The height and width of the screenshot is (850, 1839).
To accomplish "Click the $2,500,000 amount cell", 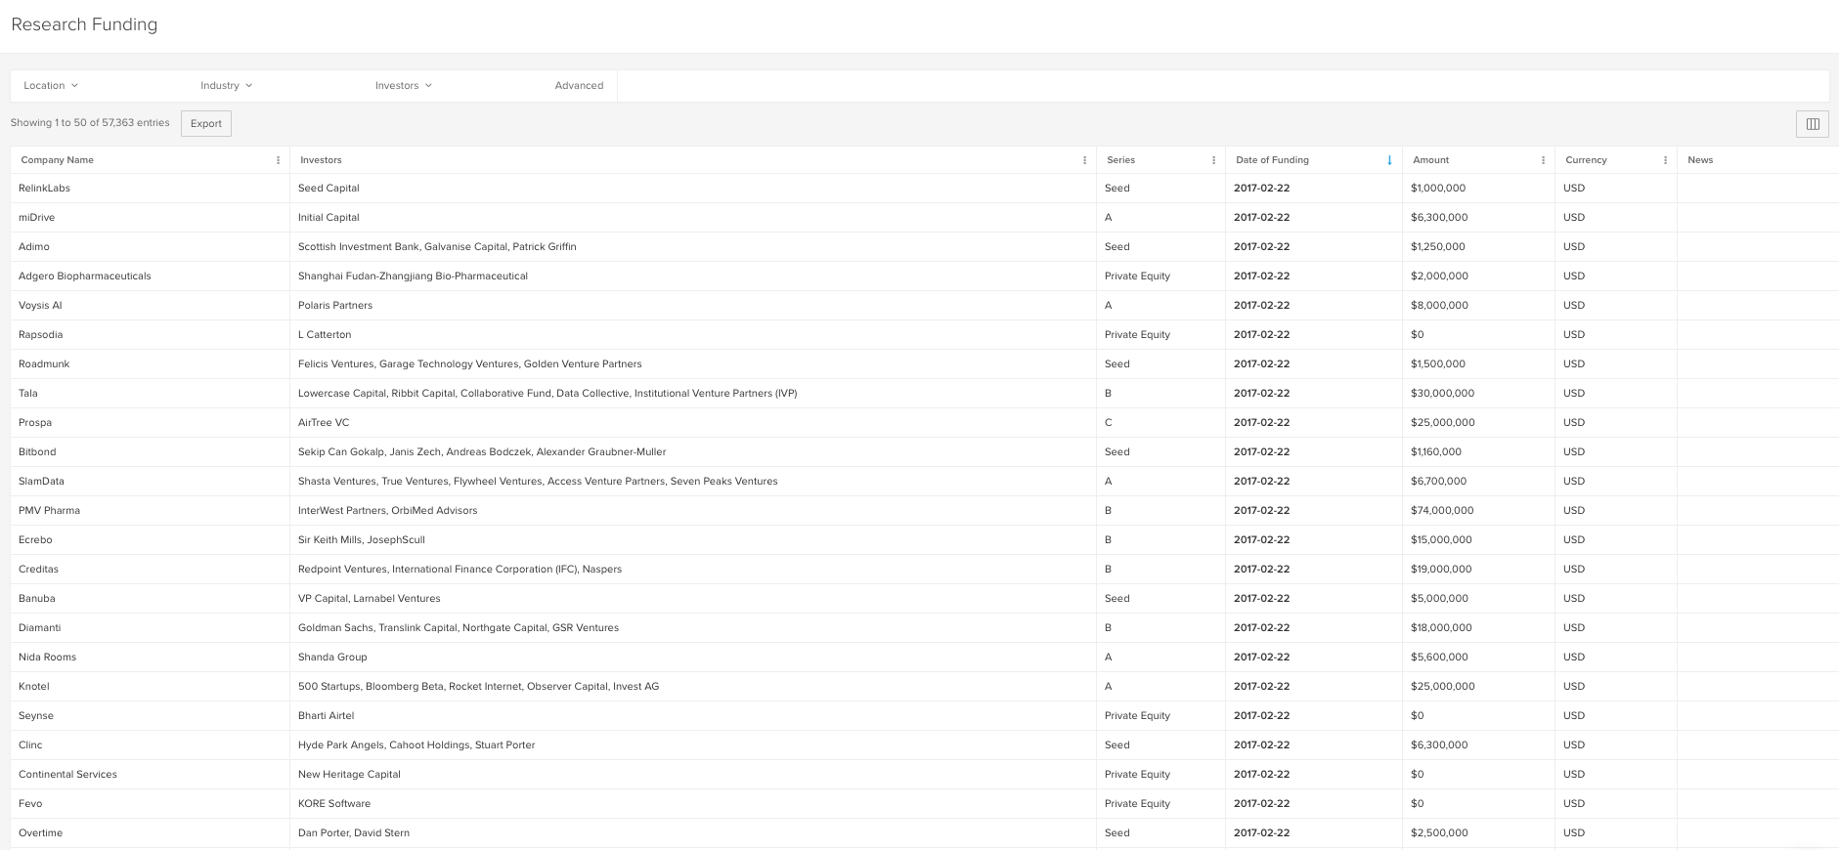I will click(x=1478, y=832).
